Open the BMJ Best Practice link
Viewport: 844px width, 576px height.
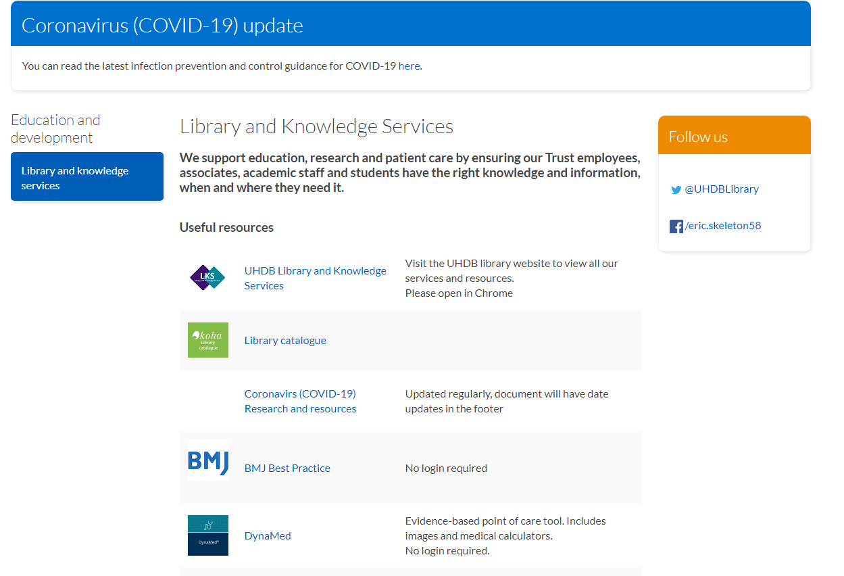click(x=287, y=468)
